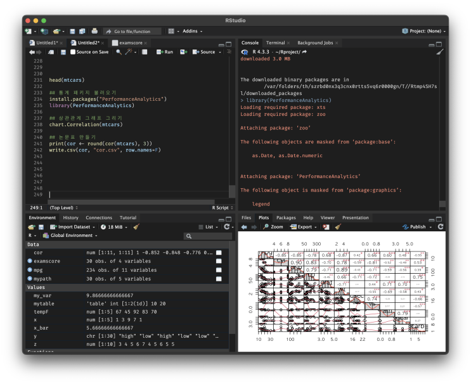Click the save all documents icon
Viewport: 471px width, 384px height.
[82, 31]
